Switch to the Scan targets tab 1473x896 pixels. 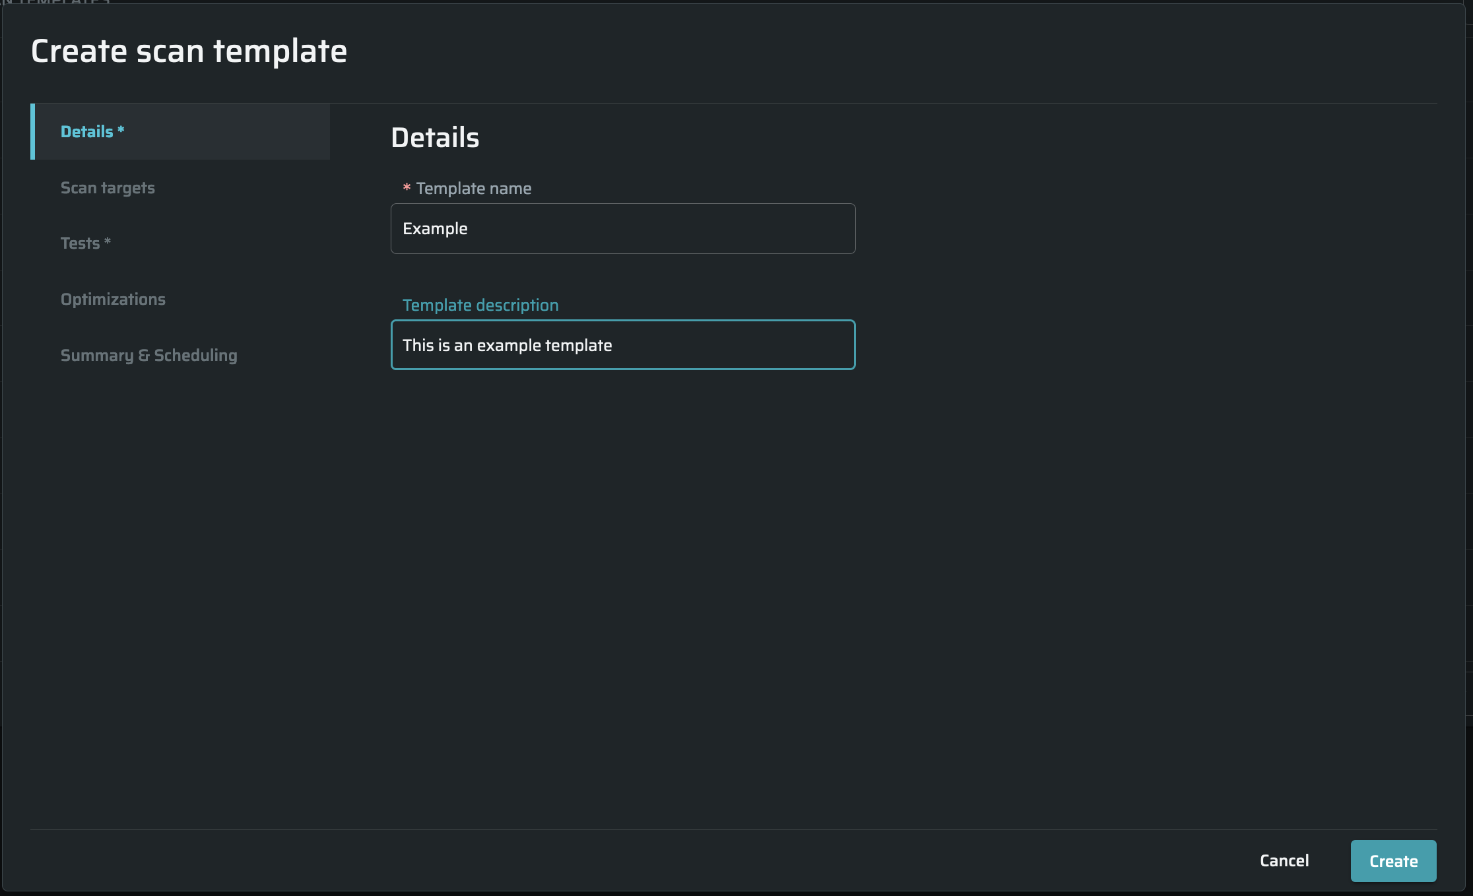pyautogui.click(x=108, y=188)
